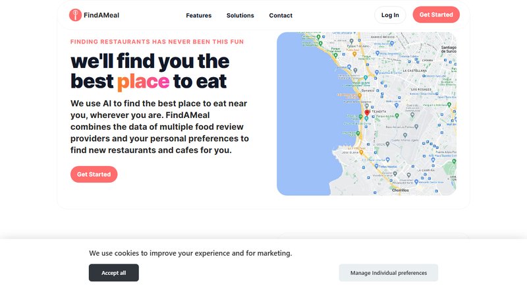The width and height of the screenshot is (527, 294).
Task: Click Get Started in the header
Action: coord(436,15)
